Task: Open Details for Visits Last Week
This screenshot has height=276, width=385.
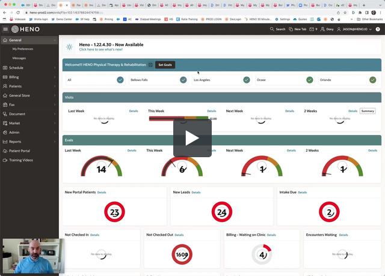Action: pyautogui.click(x=134, y=111)
